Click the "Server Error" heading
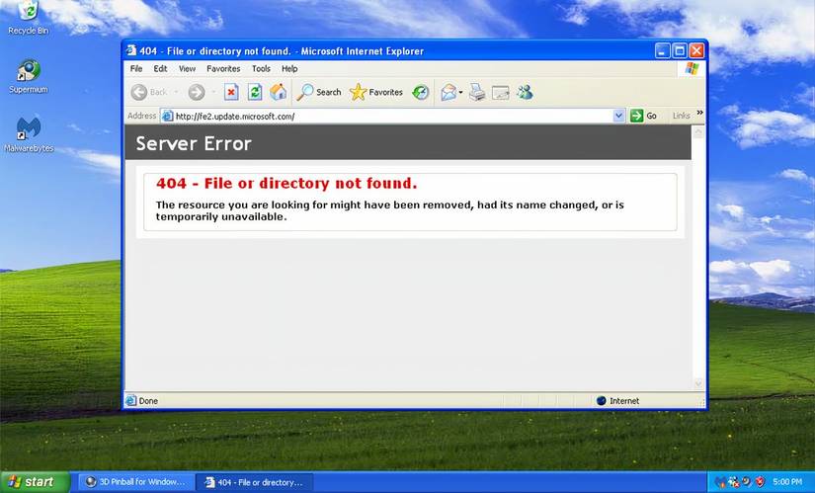The width and height of the screenshot is (815, 493). click(194, 143)
